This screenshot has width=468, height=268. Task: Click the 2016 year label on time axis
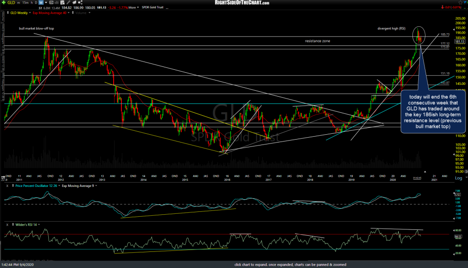227,180
